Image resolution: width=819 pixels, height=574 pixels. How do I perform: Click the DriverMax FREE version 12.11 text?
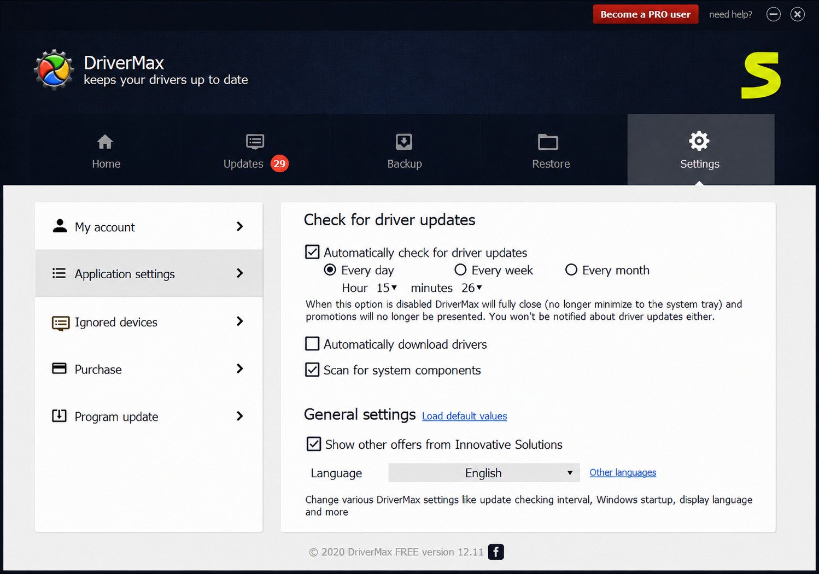(x=416, y=552)
